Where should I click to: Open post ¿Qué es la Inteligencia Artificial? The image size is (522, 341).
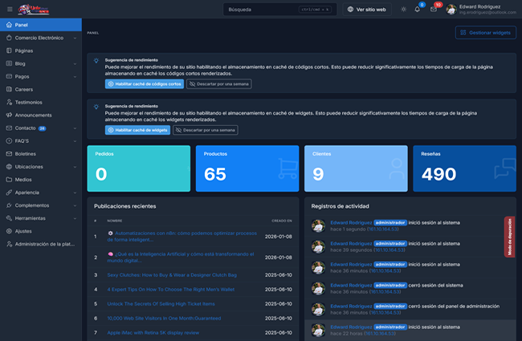(x=181, y=258)
